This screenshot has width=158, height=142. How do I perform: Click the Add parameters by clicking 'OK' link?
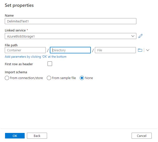[36, 57]
